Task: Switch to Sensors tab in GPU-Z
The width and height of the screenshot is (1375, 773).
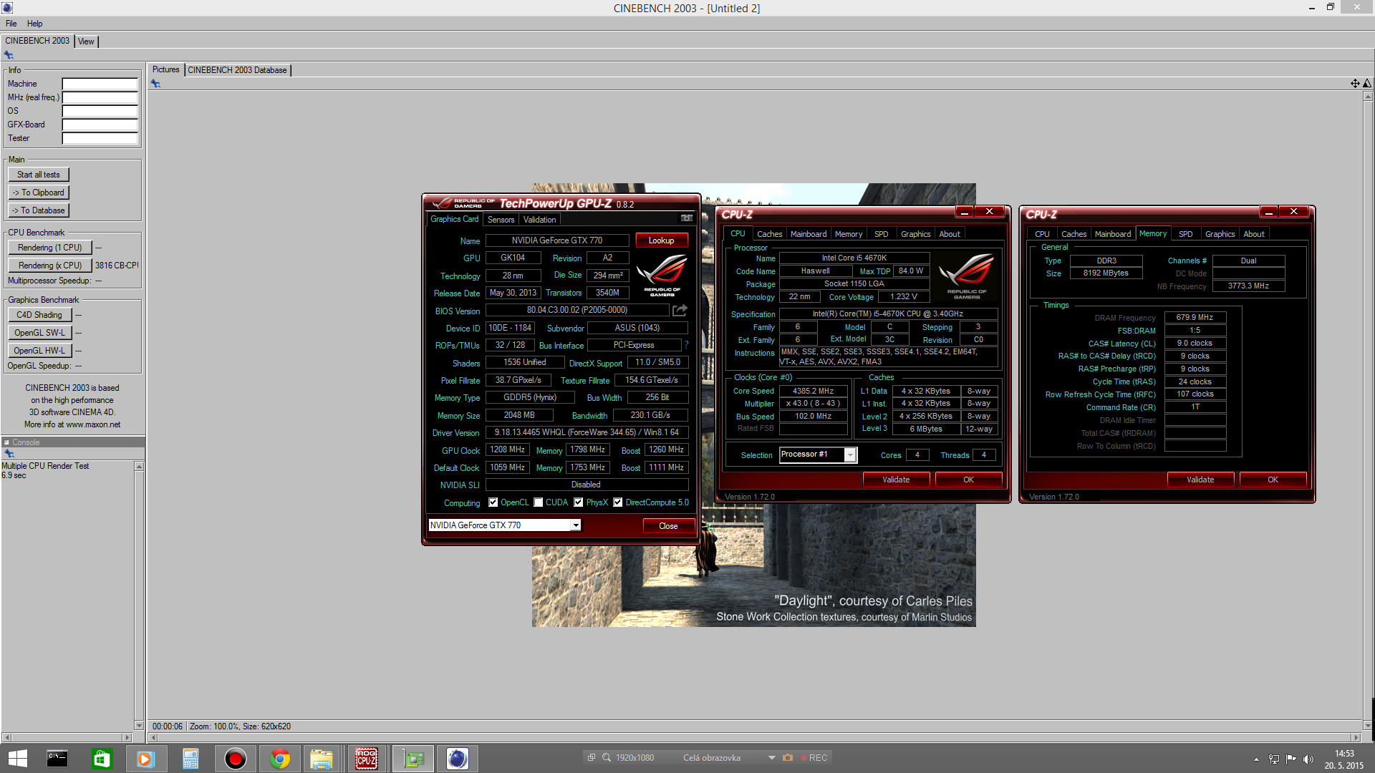Action: (501, 220)
